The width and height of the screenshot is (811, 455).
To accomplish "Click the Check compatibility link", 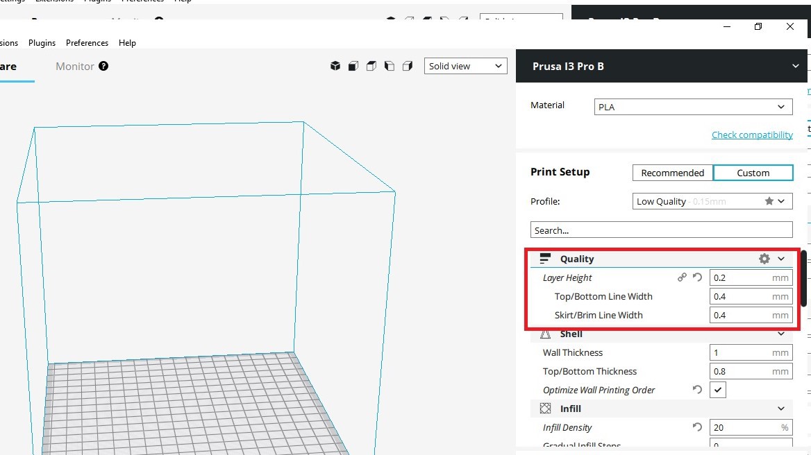I will point(752,135).
